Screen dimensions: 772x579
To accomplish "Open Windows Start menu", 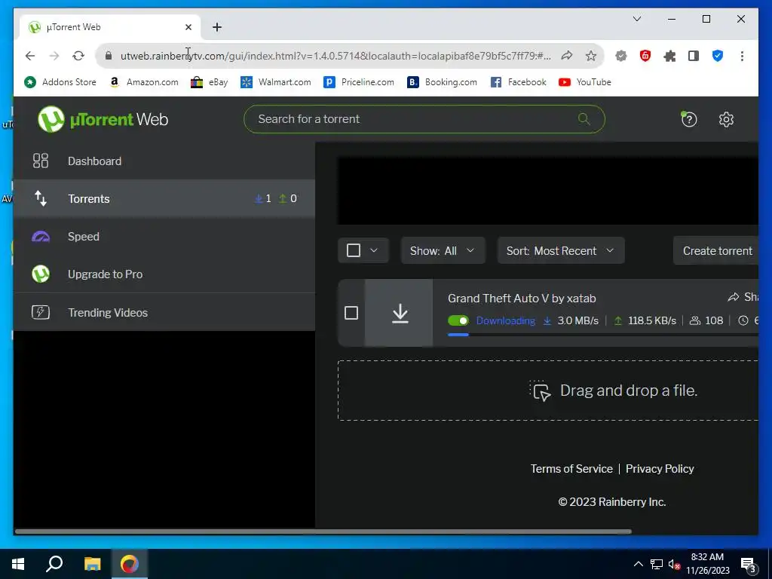I will pos(18,564).
